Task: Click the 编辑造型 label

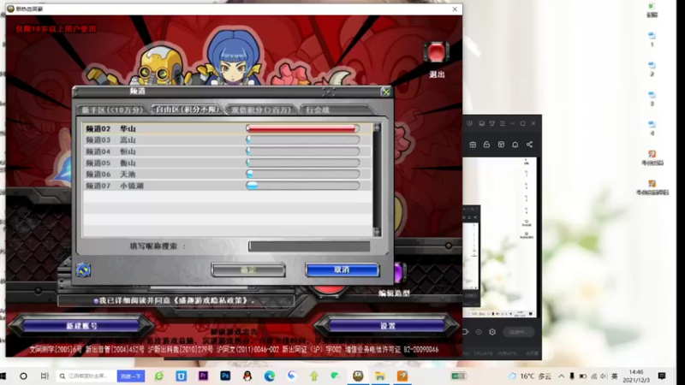Action: 394,293
